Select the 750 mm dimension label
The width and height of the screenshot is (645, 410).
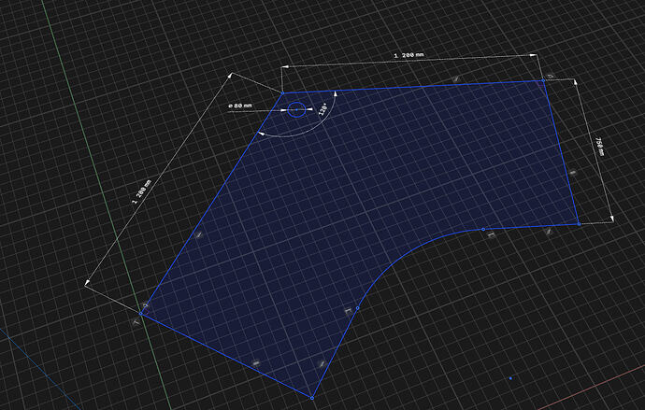click(x=600, y=147)
